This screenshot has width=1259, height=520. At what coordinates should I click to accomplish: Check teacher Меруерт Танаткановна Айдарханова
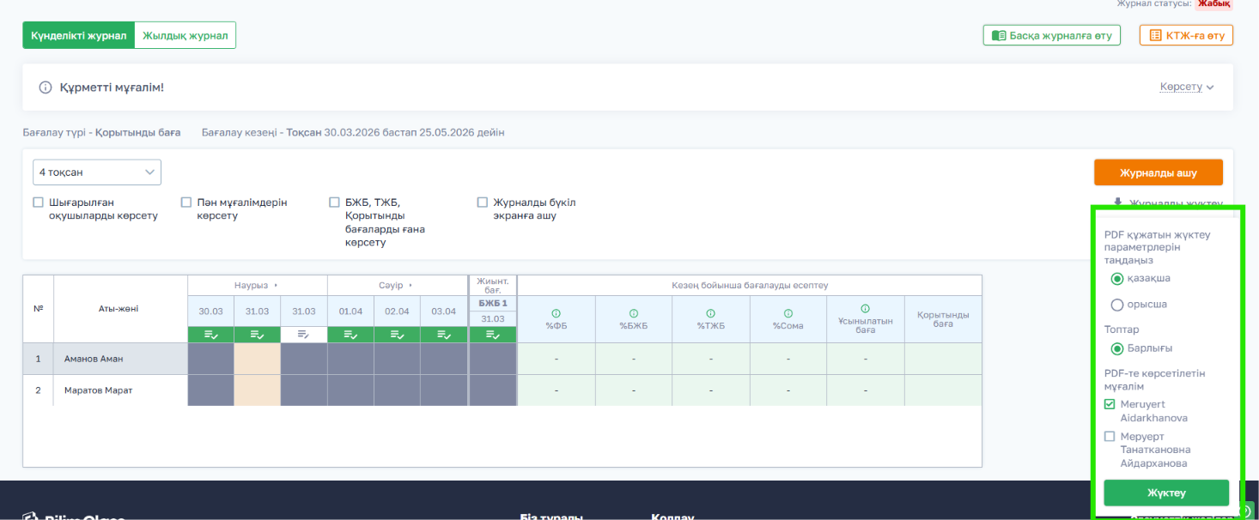(1110, 437)
